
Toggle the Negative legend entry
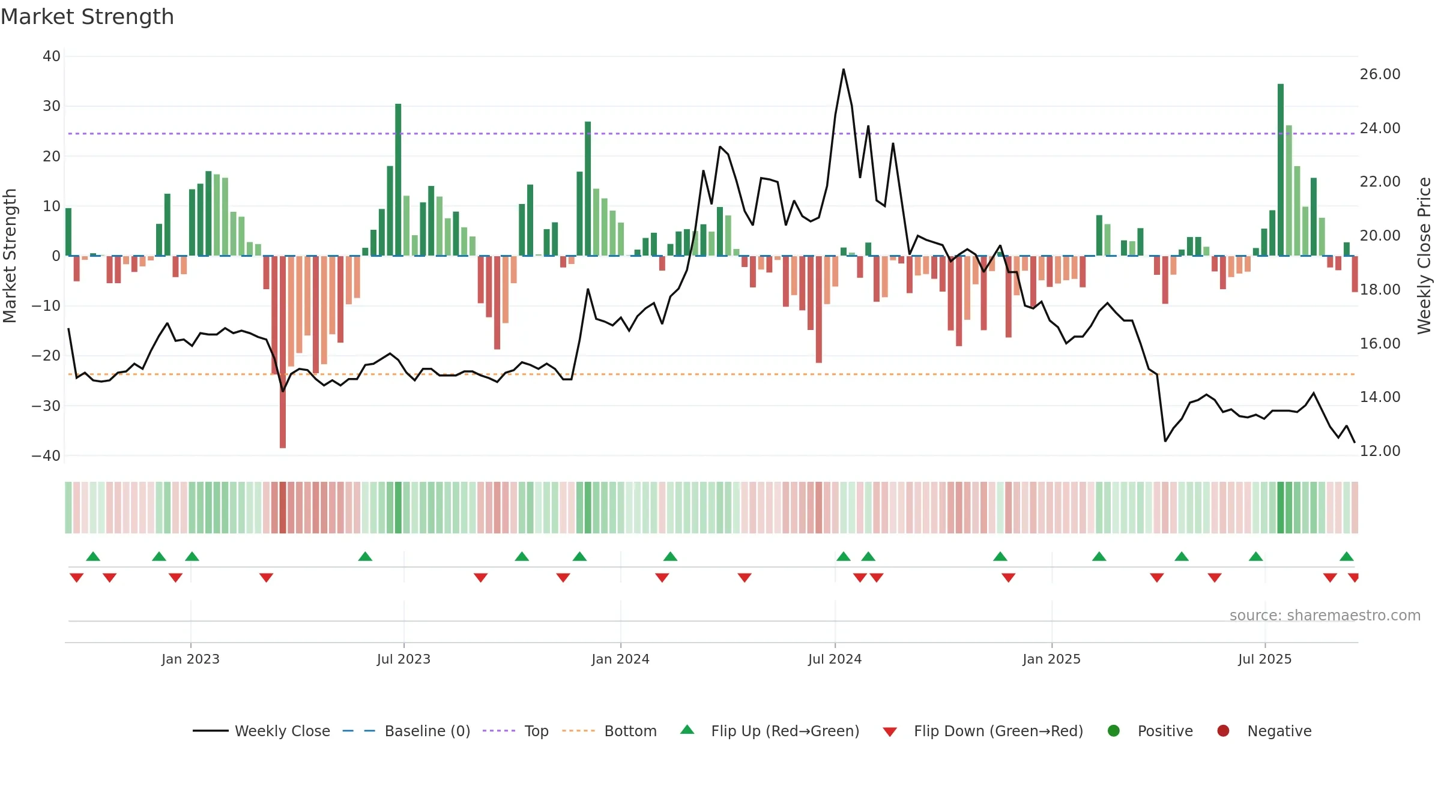(x=1264, y=731)
